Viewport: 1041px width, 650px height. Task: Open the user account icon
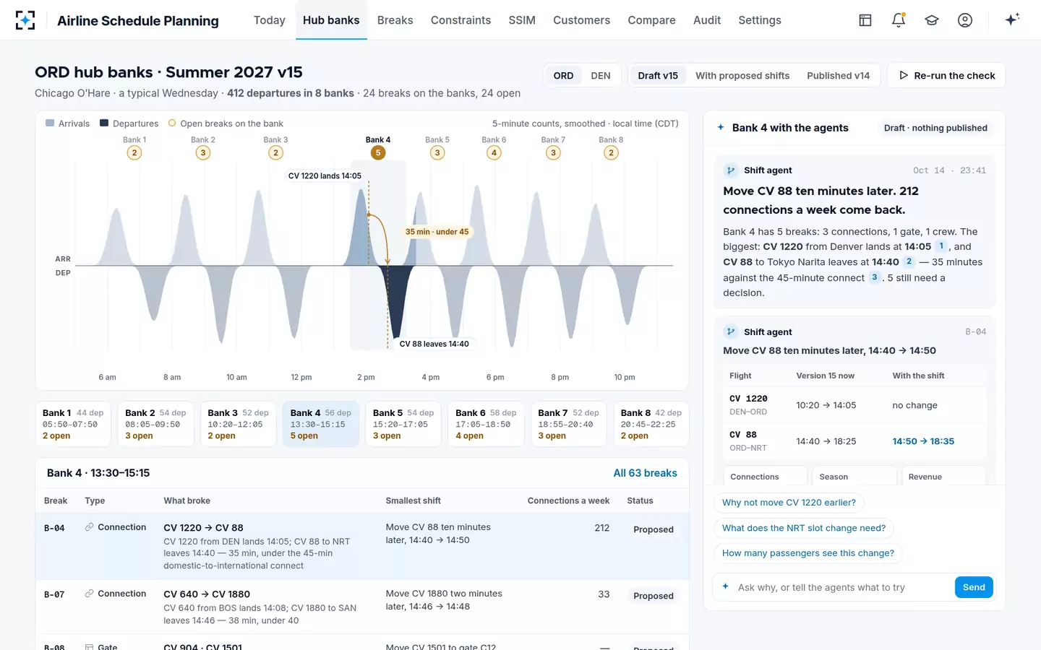coord(965,20)
